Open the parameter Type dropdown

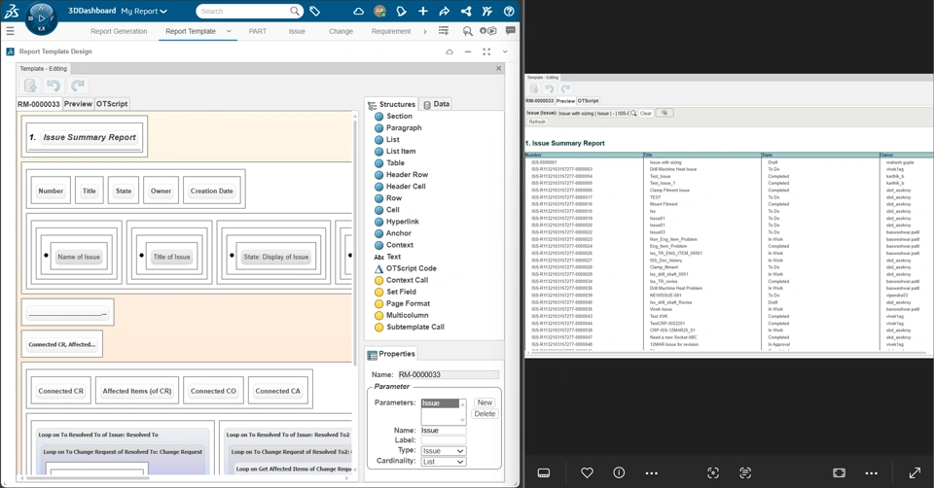tap(444, 451)
